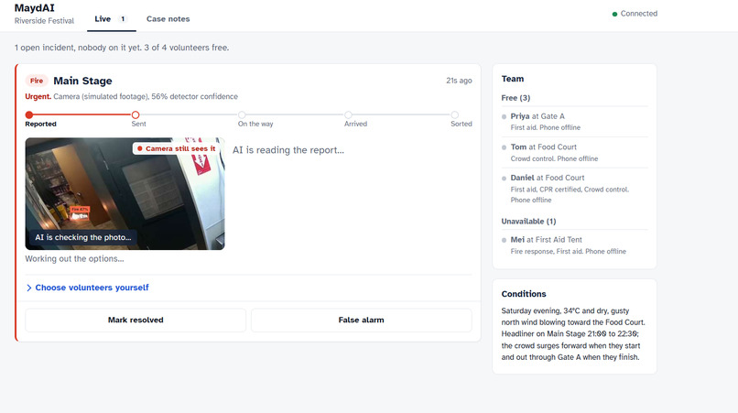Open the Choose volunteers yourself link
The image size is (738, 413).
92,288
